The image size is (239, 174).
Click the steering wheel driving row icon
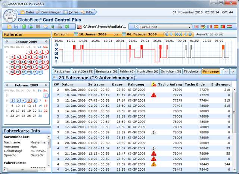tap(56, 45)
